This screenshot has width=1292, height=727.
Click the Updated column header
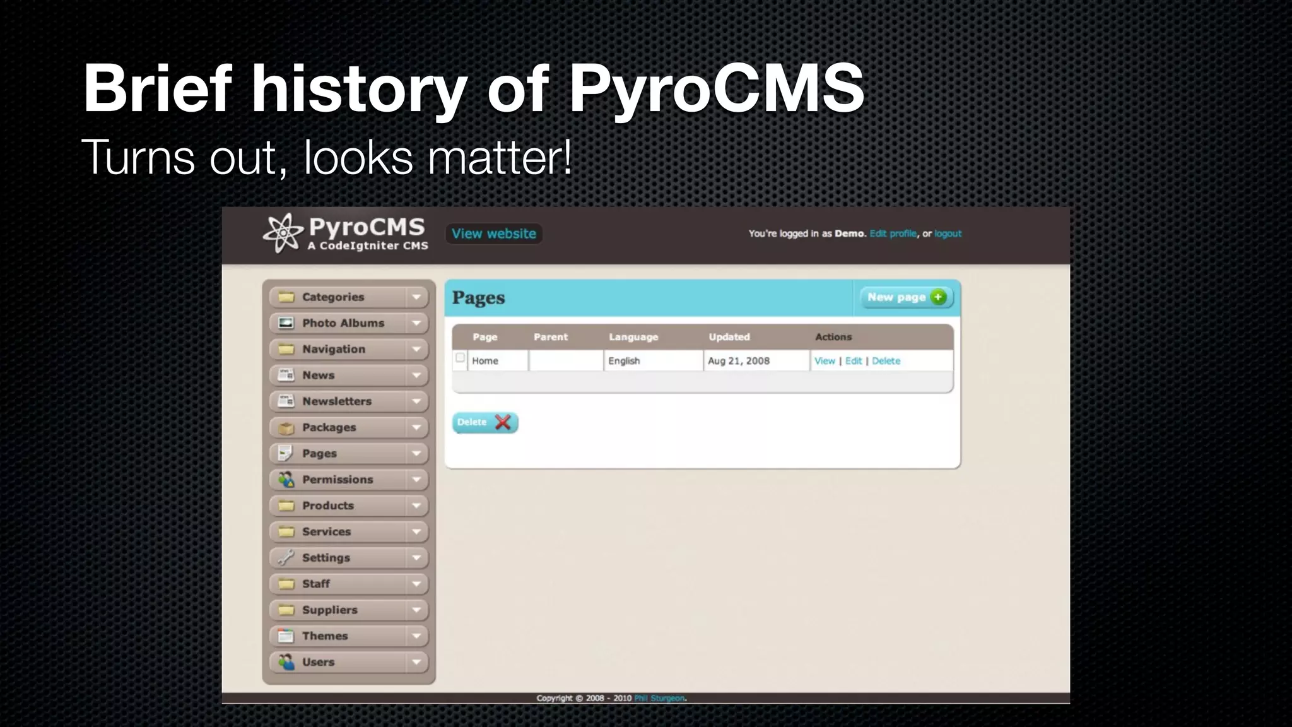click(x=729, y=337)
